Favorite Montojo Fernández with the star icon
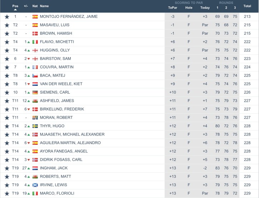 pyautogui.click(x=7, y=17)
